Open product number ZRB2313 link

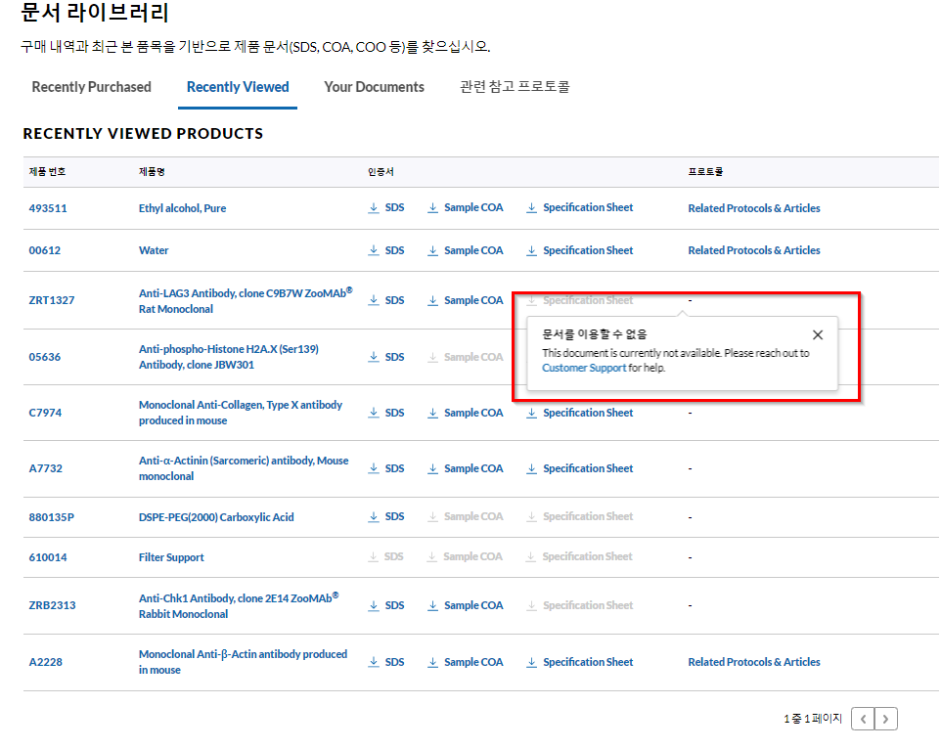[52, 605]
